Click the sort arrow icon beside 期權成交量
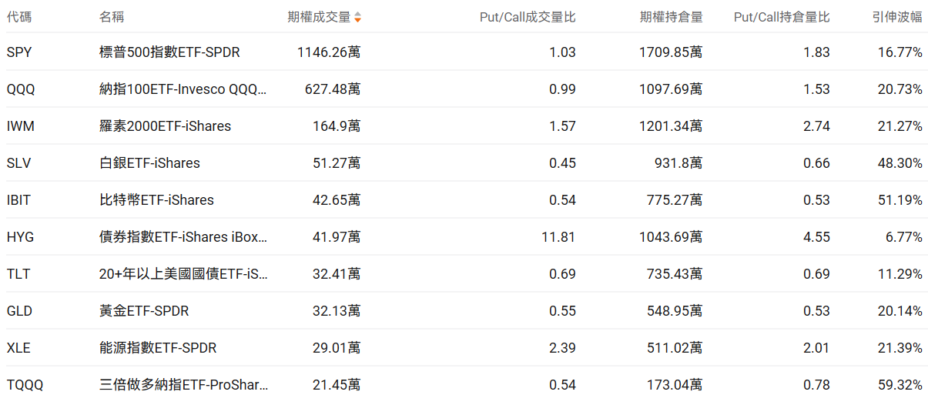Screen dimensions: 928x395 coord(357,17)
